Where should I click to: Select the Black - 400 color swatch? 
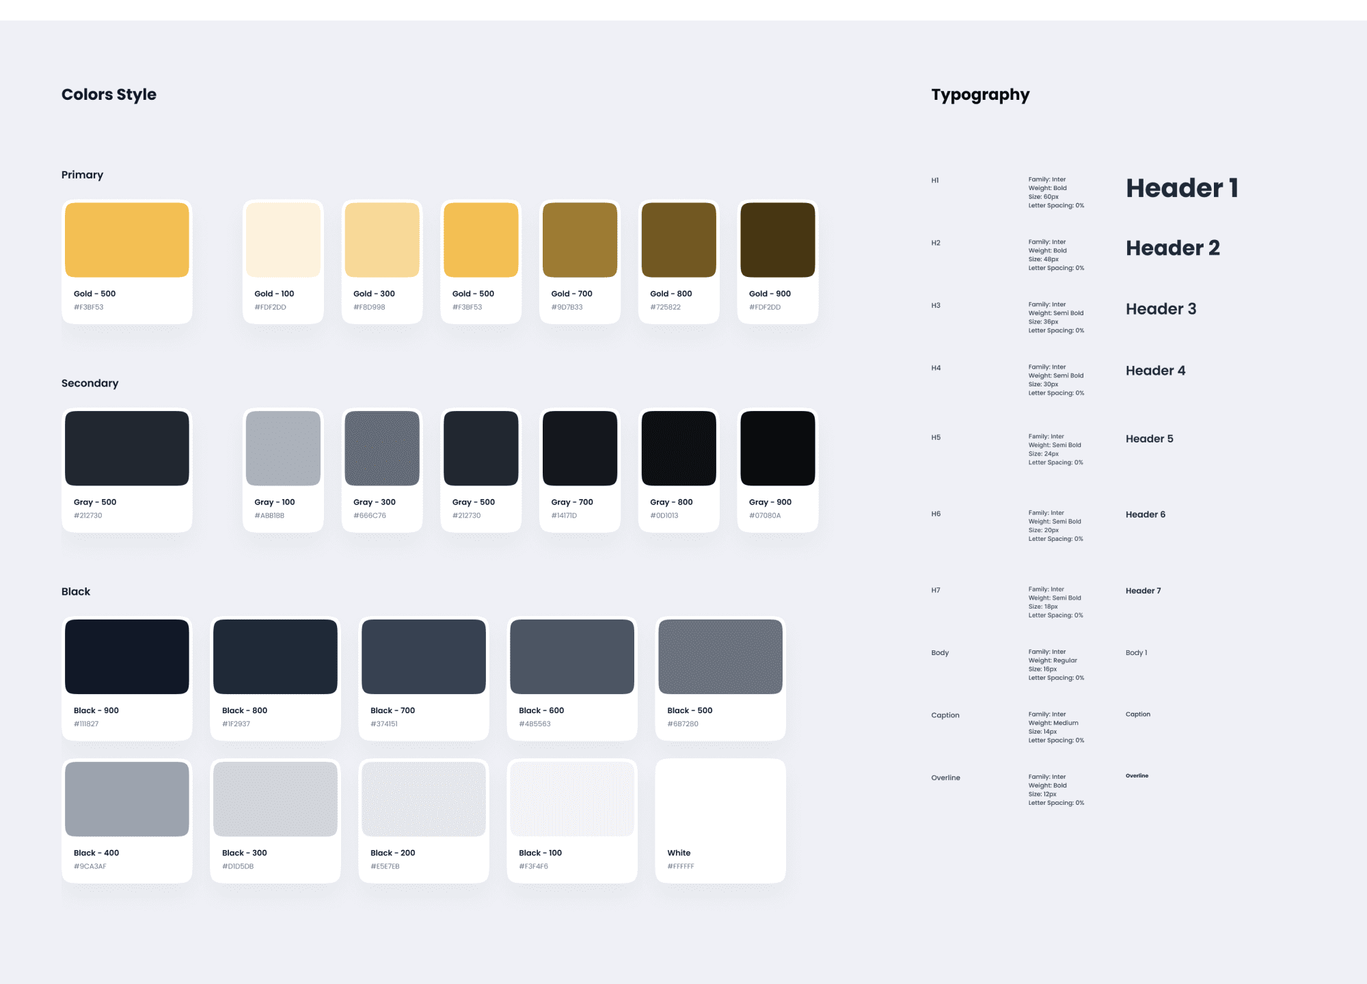tap(127, 799)
